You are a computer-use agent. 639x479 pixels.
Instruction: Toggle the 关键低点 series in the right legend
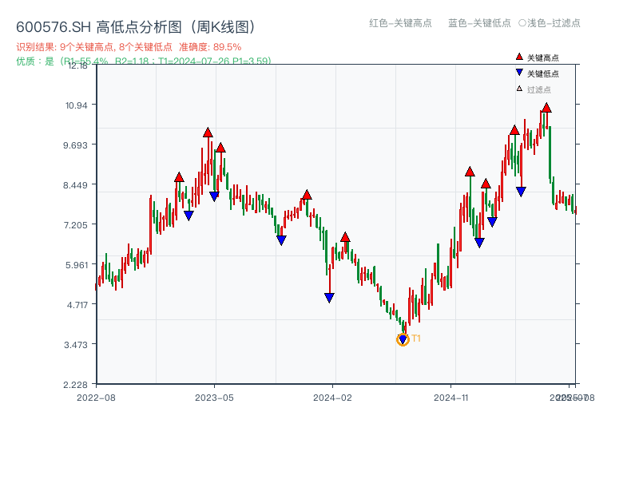pyautogui.click(x=538, y=73)
